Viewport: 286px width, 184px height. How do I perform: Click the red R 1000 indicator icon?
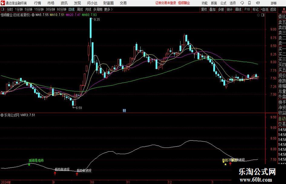point(284,11)
